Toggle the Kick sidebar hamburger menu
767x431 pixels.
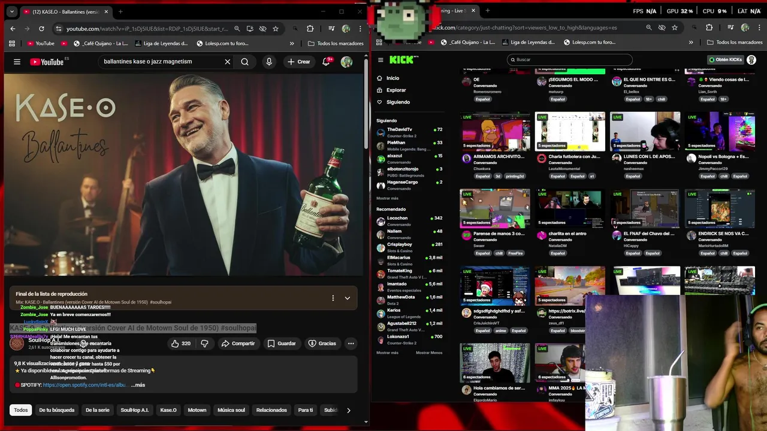381,60
